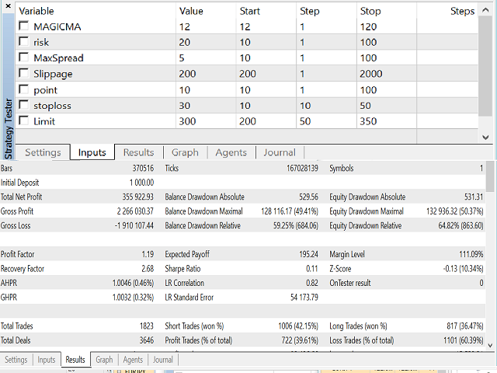Open the upper Settings tab
Viewport: 497px width, 373px height.
click(43, 152)
